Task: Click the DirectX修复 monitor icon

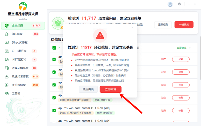Action: pyautogui.click(x=7, y=43)
